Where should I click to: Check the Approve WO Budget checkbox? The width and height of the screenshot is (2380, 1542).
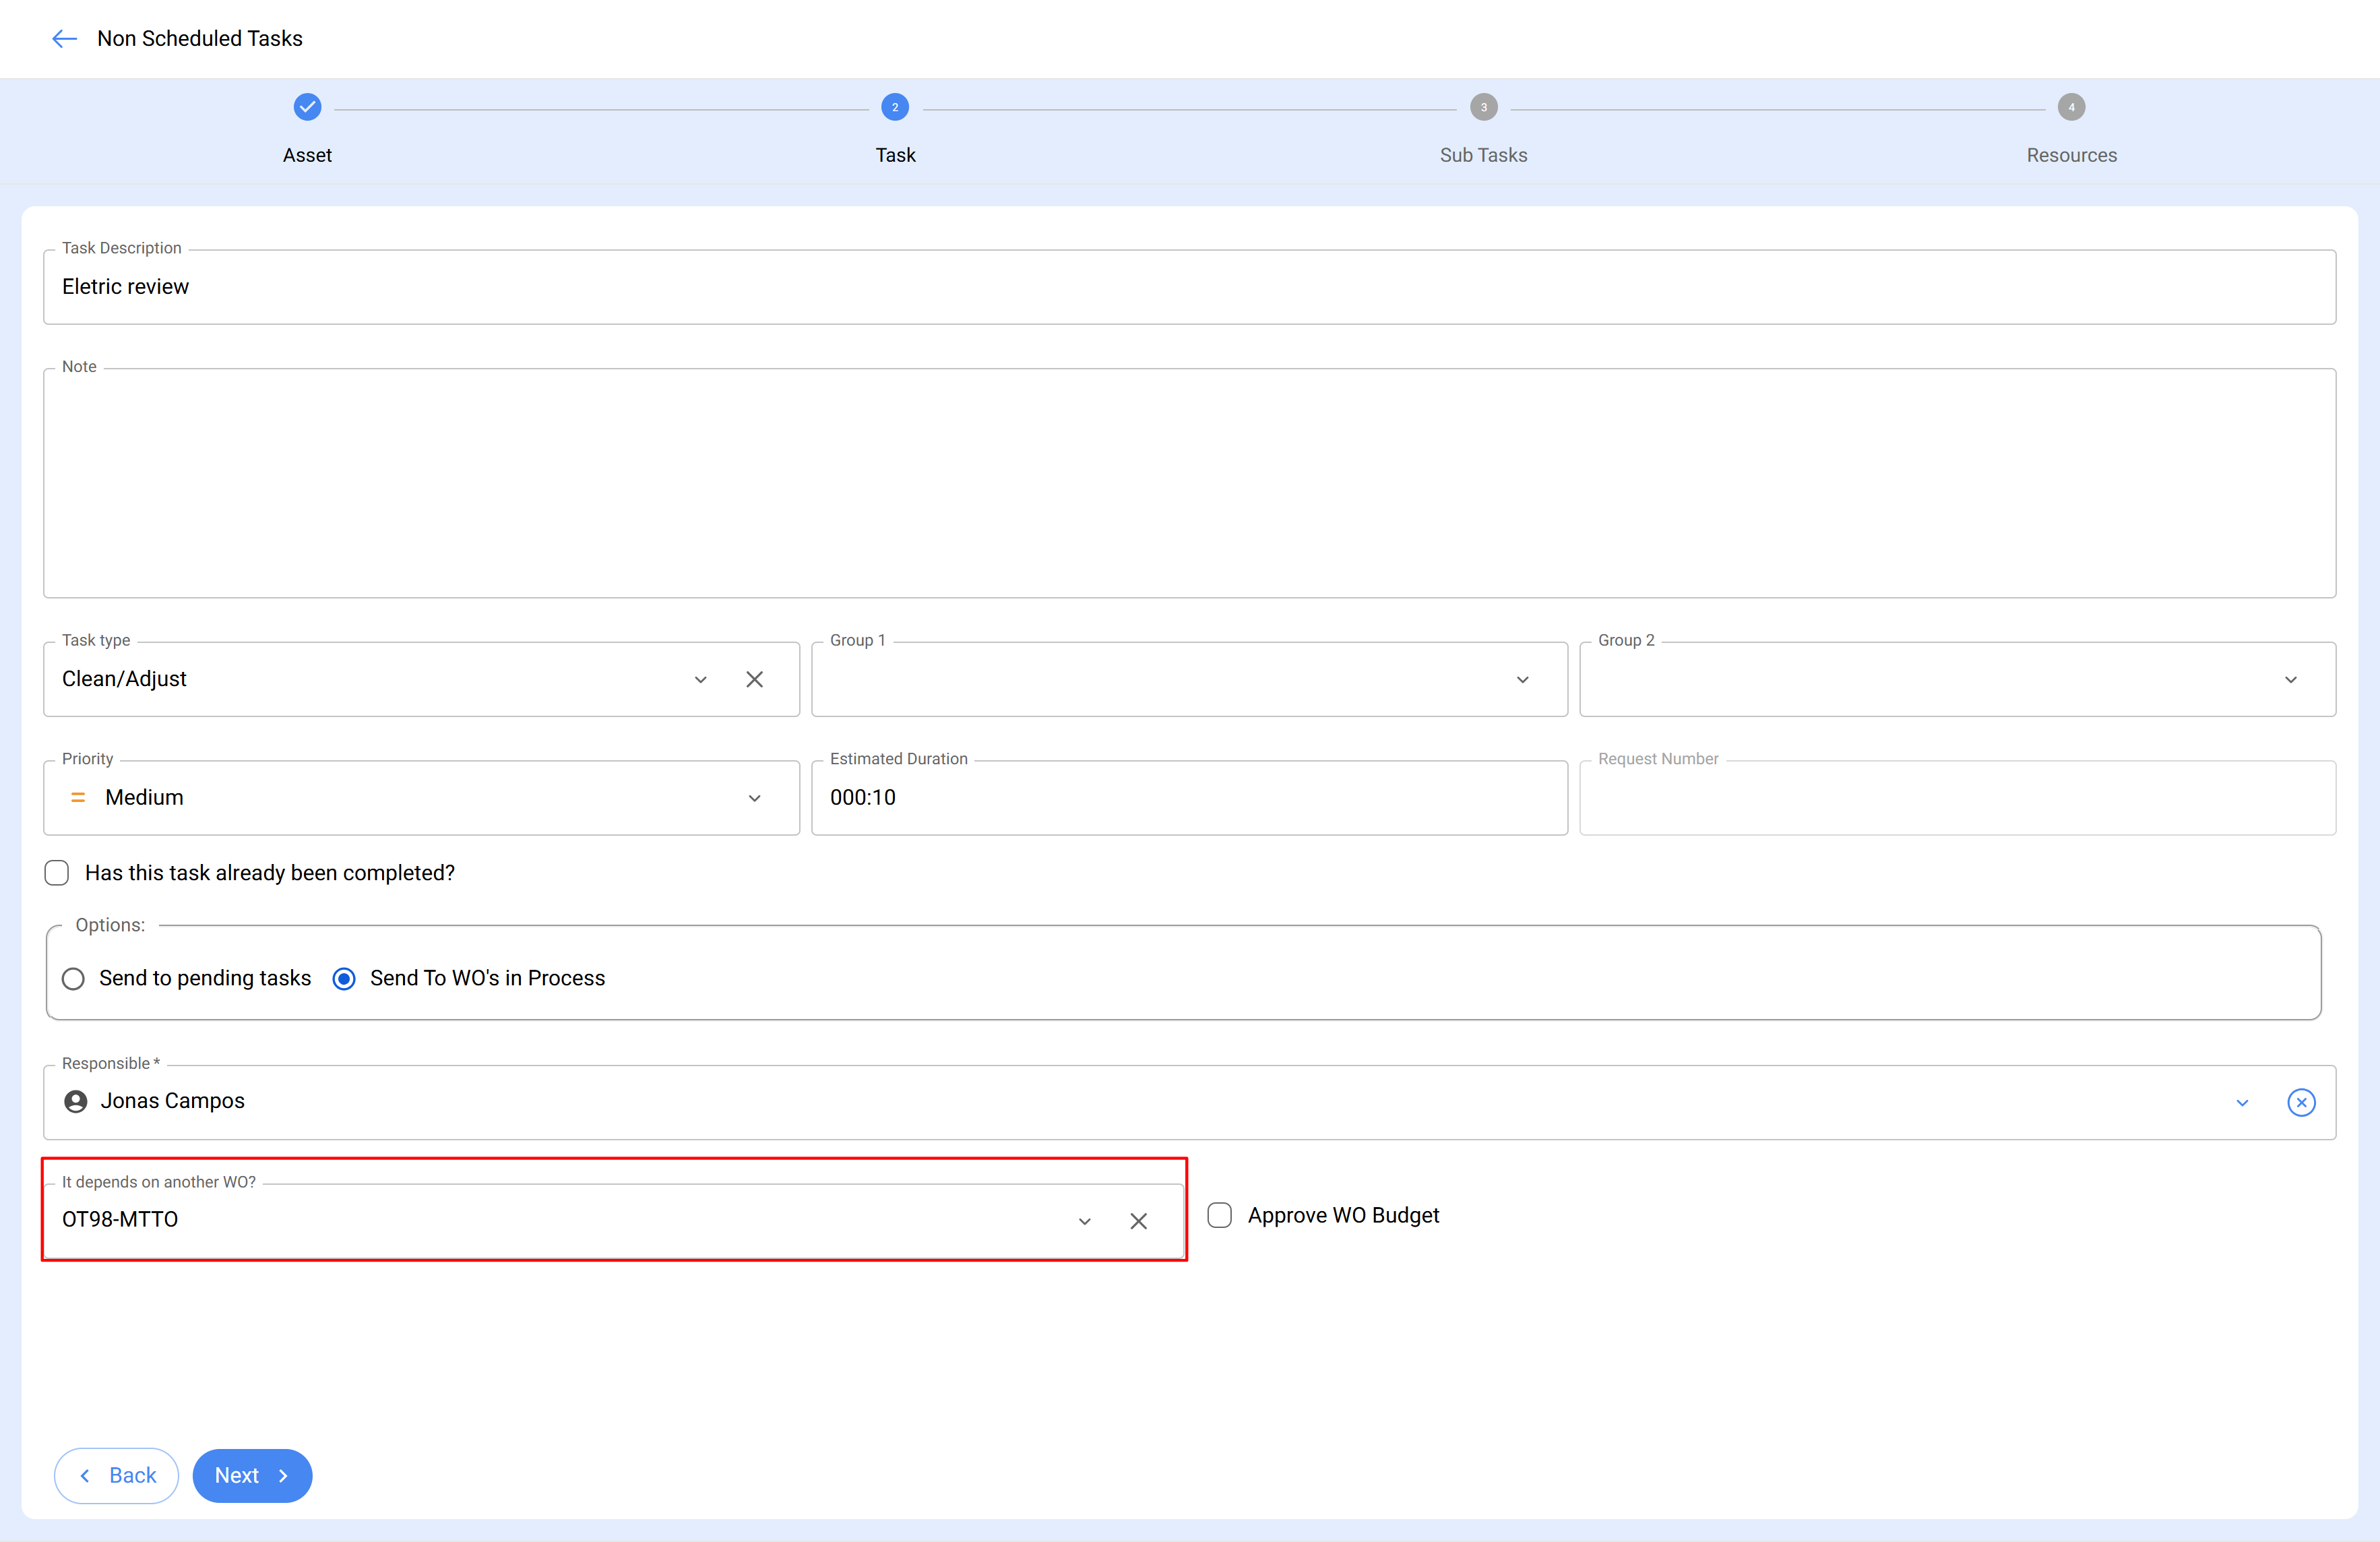tap(1219, 1215)
